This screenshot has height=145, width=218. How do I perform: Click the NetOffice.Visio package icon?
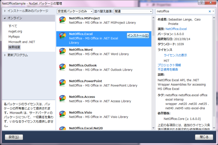pyautogui.click(x=63, y=114)
